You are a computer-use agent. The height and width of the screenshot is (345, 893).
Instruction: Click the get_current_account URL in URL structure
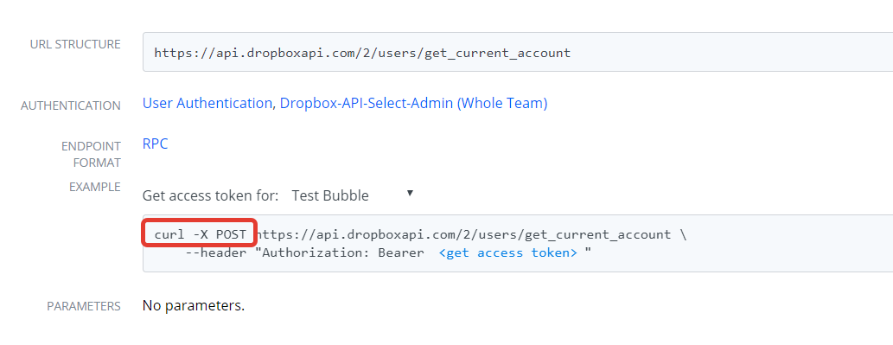click(x=362, y=53)
